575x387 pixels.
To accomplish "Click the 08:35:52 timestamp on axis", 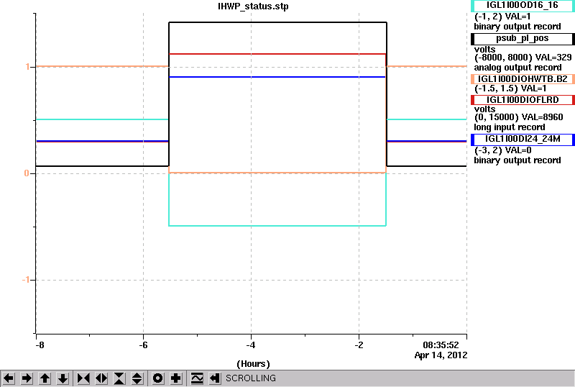I will pyautogui.click(x=441, y=345).
